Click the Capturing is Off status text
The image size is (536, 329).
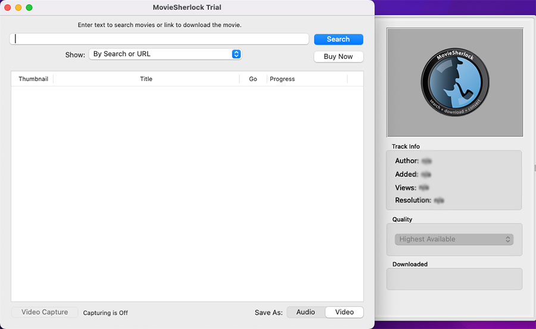105,312
